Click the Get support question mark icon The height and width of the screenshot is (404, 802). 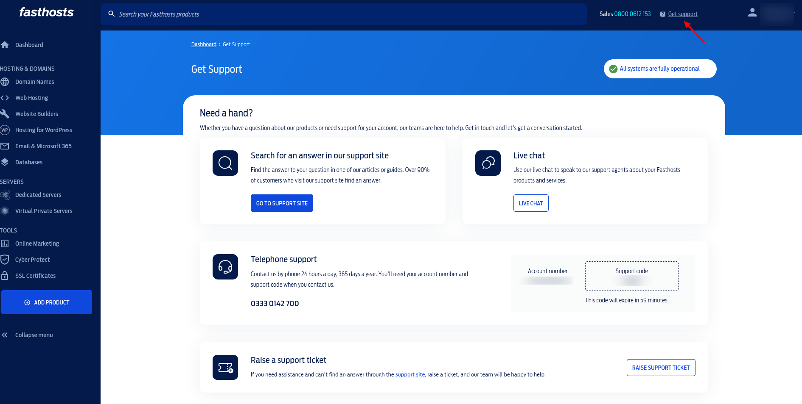pyautogui.click(x=663, y=14)
